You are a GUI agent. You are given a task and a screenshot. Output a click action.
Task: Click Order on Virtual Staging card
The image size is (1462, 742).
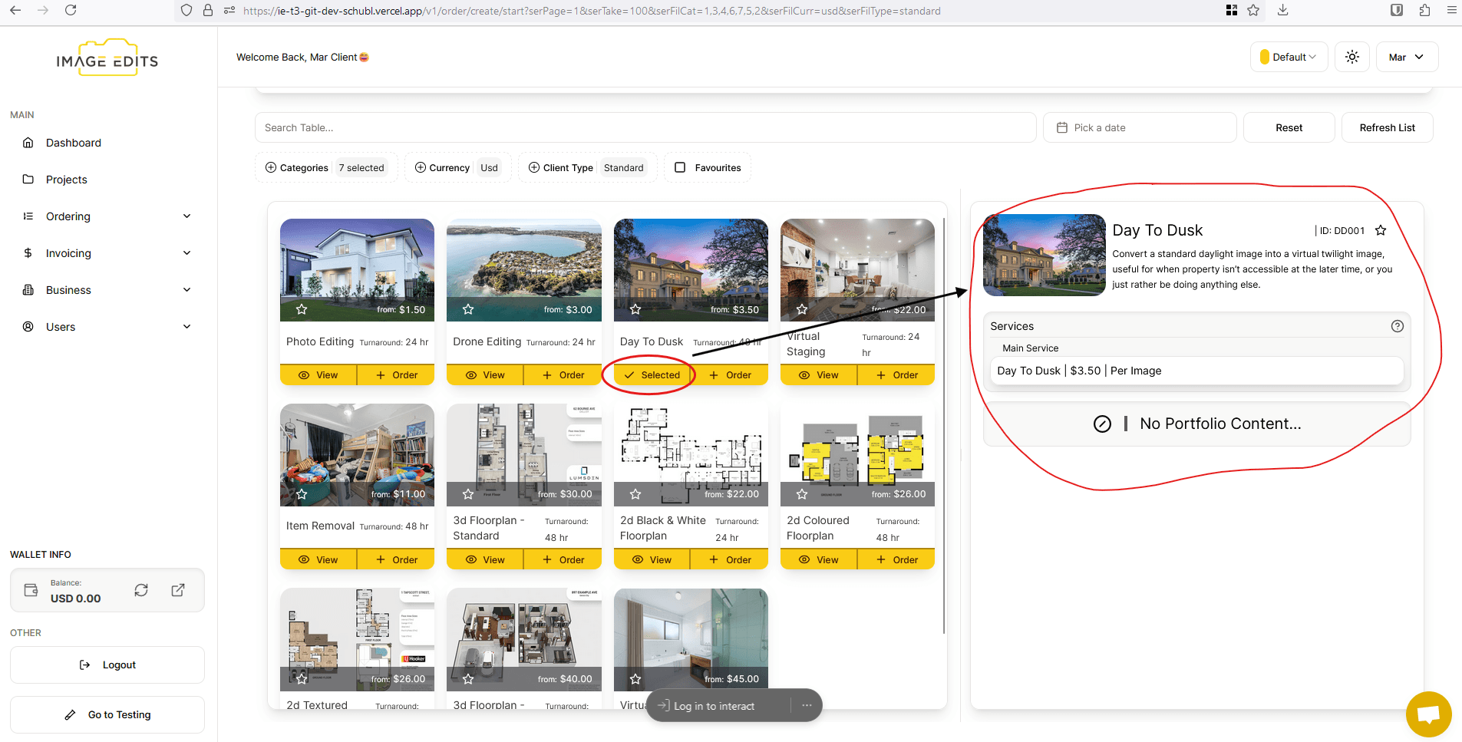tap(896, 375)
